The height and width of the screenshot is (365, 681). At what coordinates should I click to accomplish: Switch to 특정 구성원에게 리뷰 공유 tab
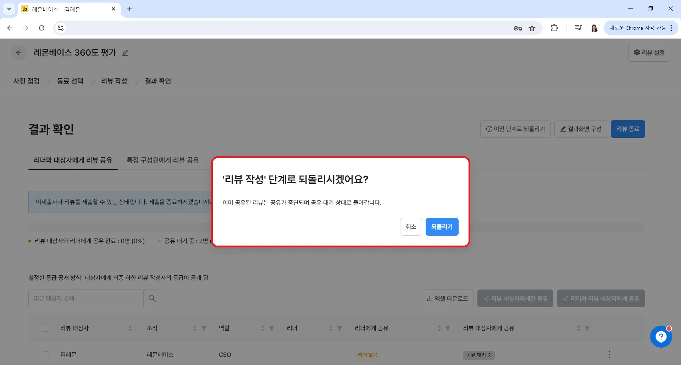coord(163,160)
